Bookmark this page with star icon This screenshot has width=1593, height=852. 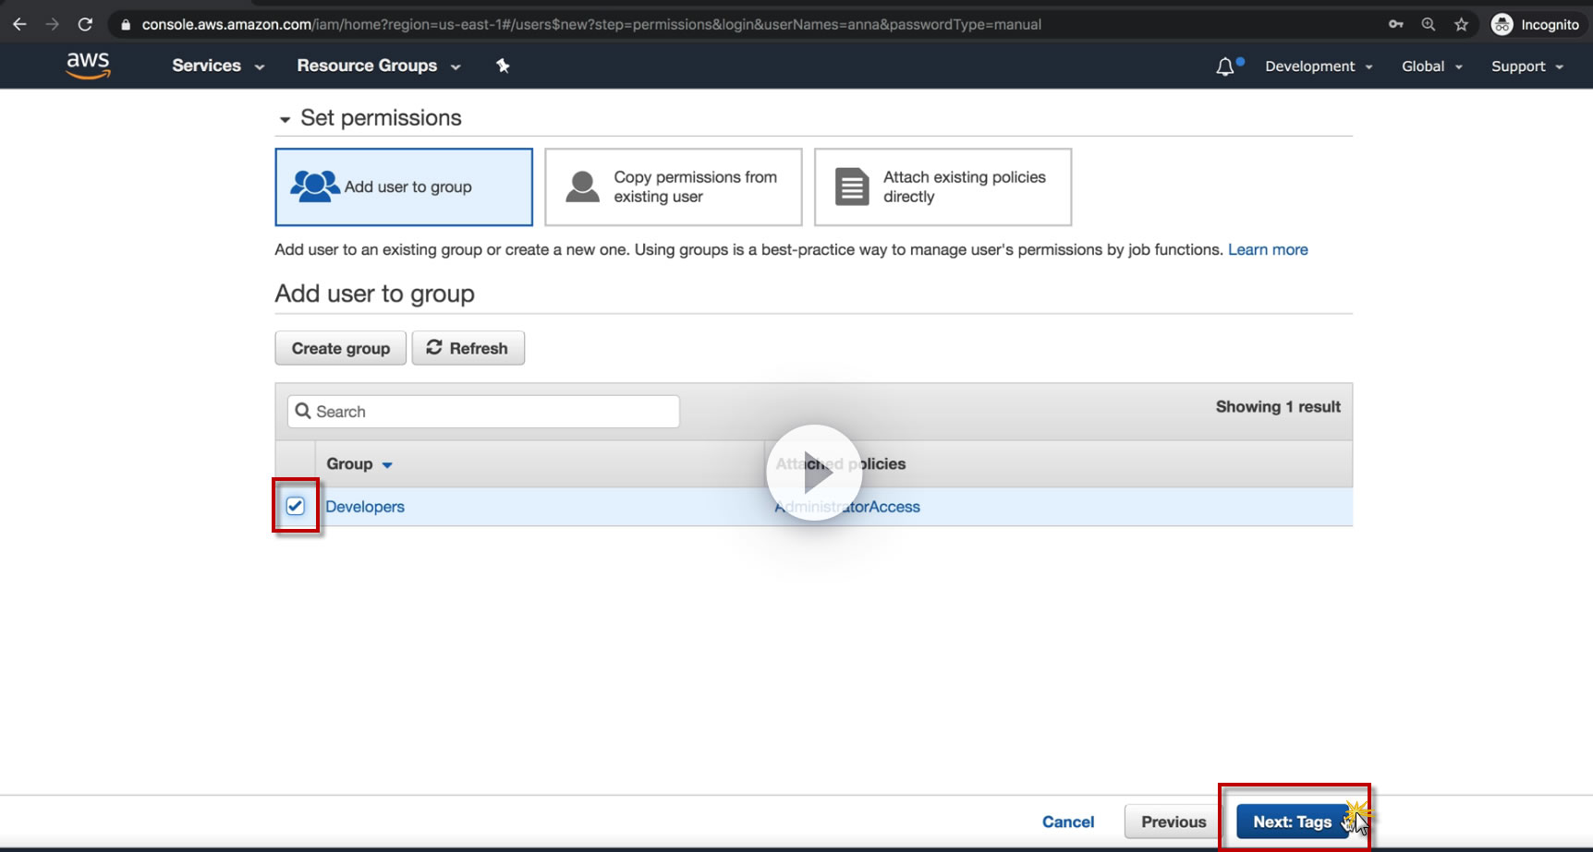pyautogui.click(x=1461, y=25)
